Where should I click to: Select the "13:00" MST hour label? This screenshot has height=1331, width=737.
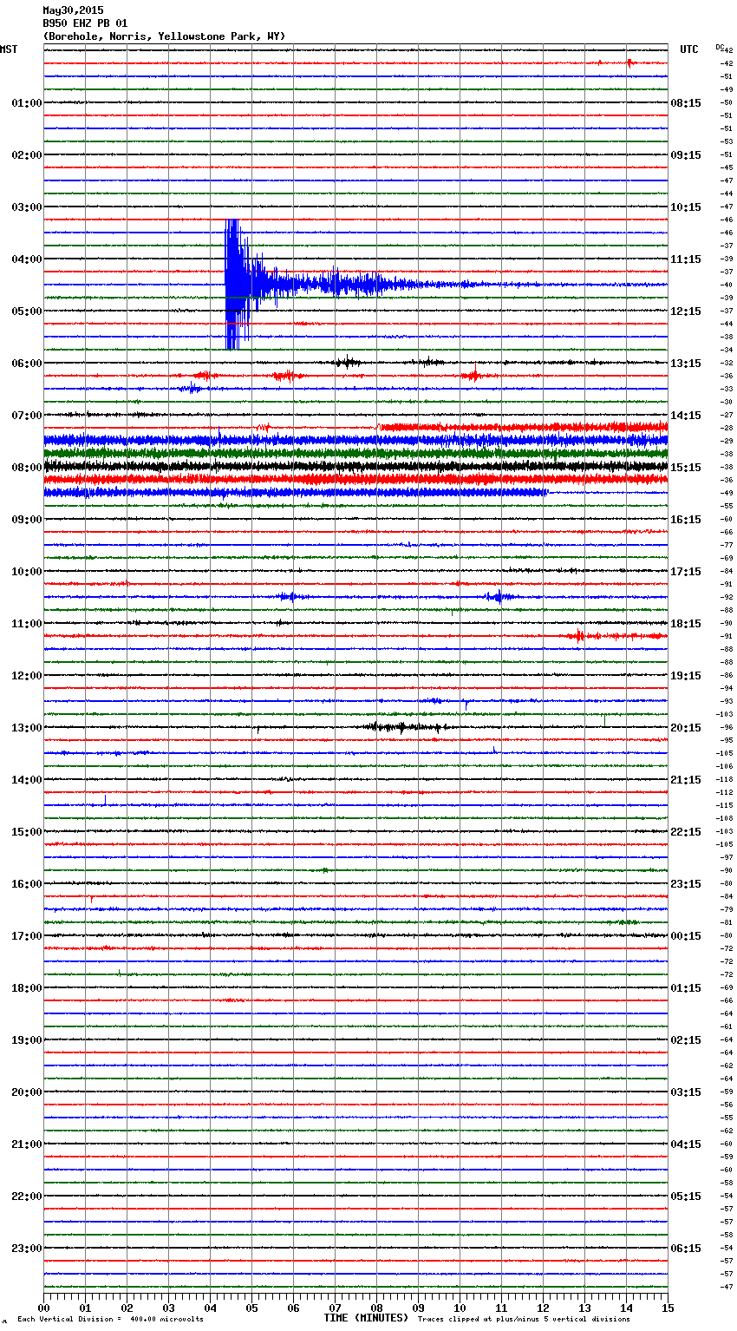click(x=27, y=728)
